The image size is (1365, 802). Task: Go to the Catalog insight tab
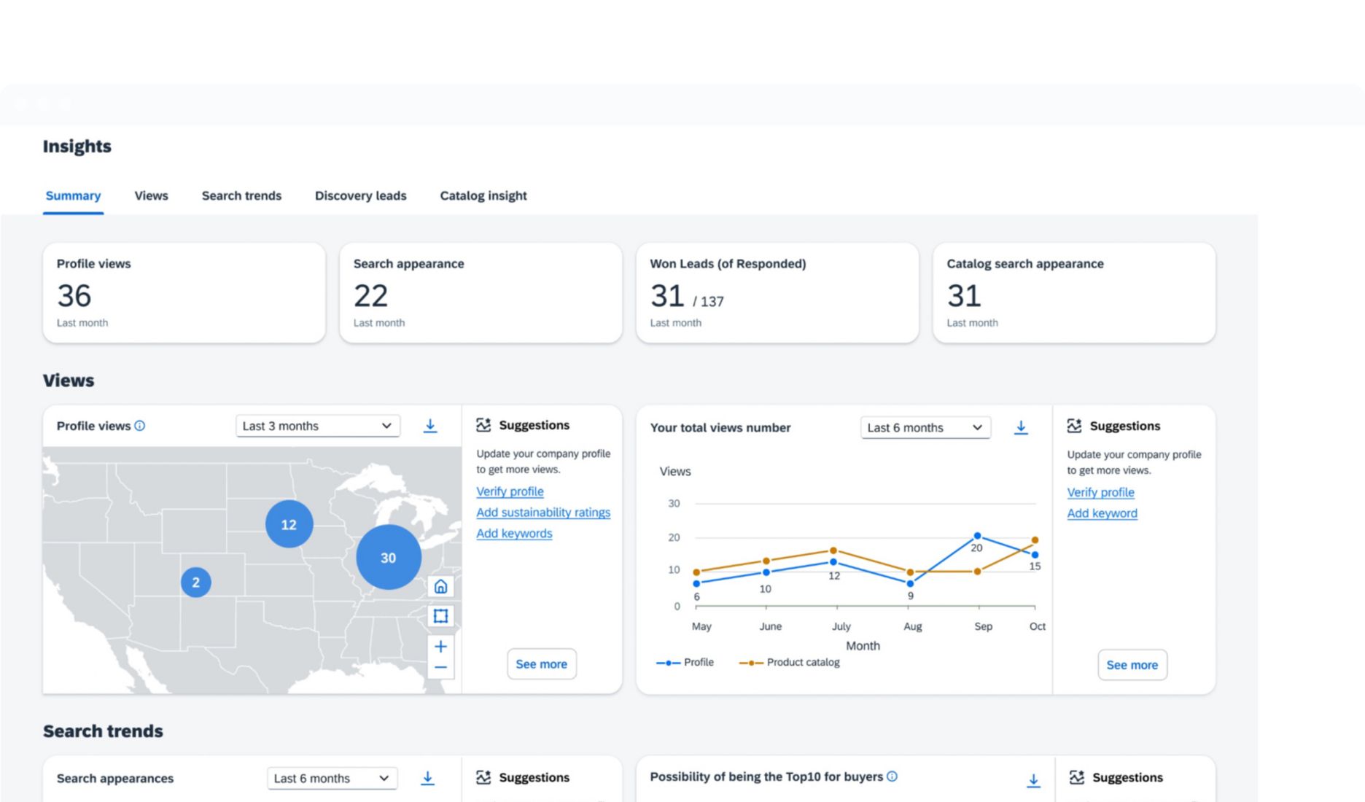(x=483, y=195)
